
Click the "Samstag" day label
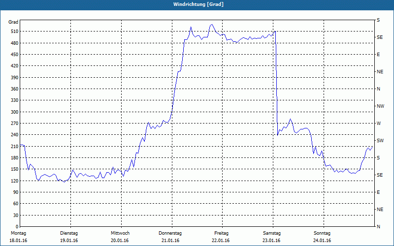point(272,233)
